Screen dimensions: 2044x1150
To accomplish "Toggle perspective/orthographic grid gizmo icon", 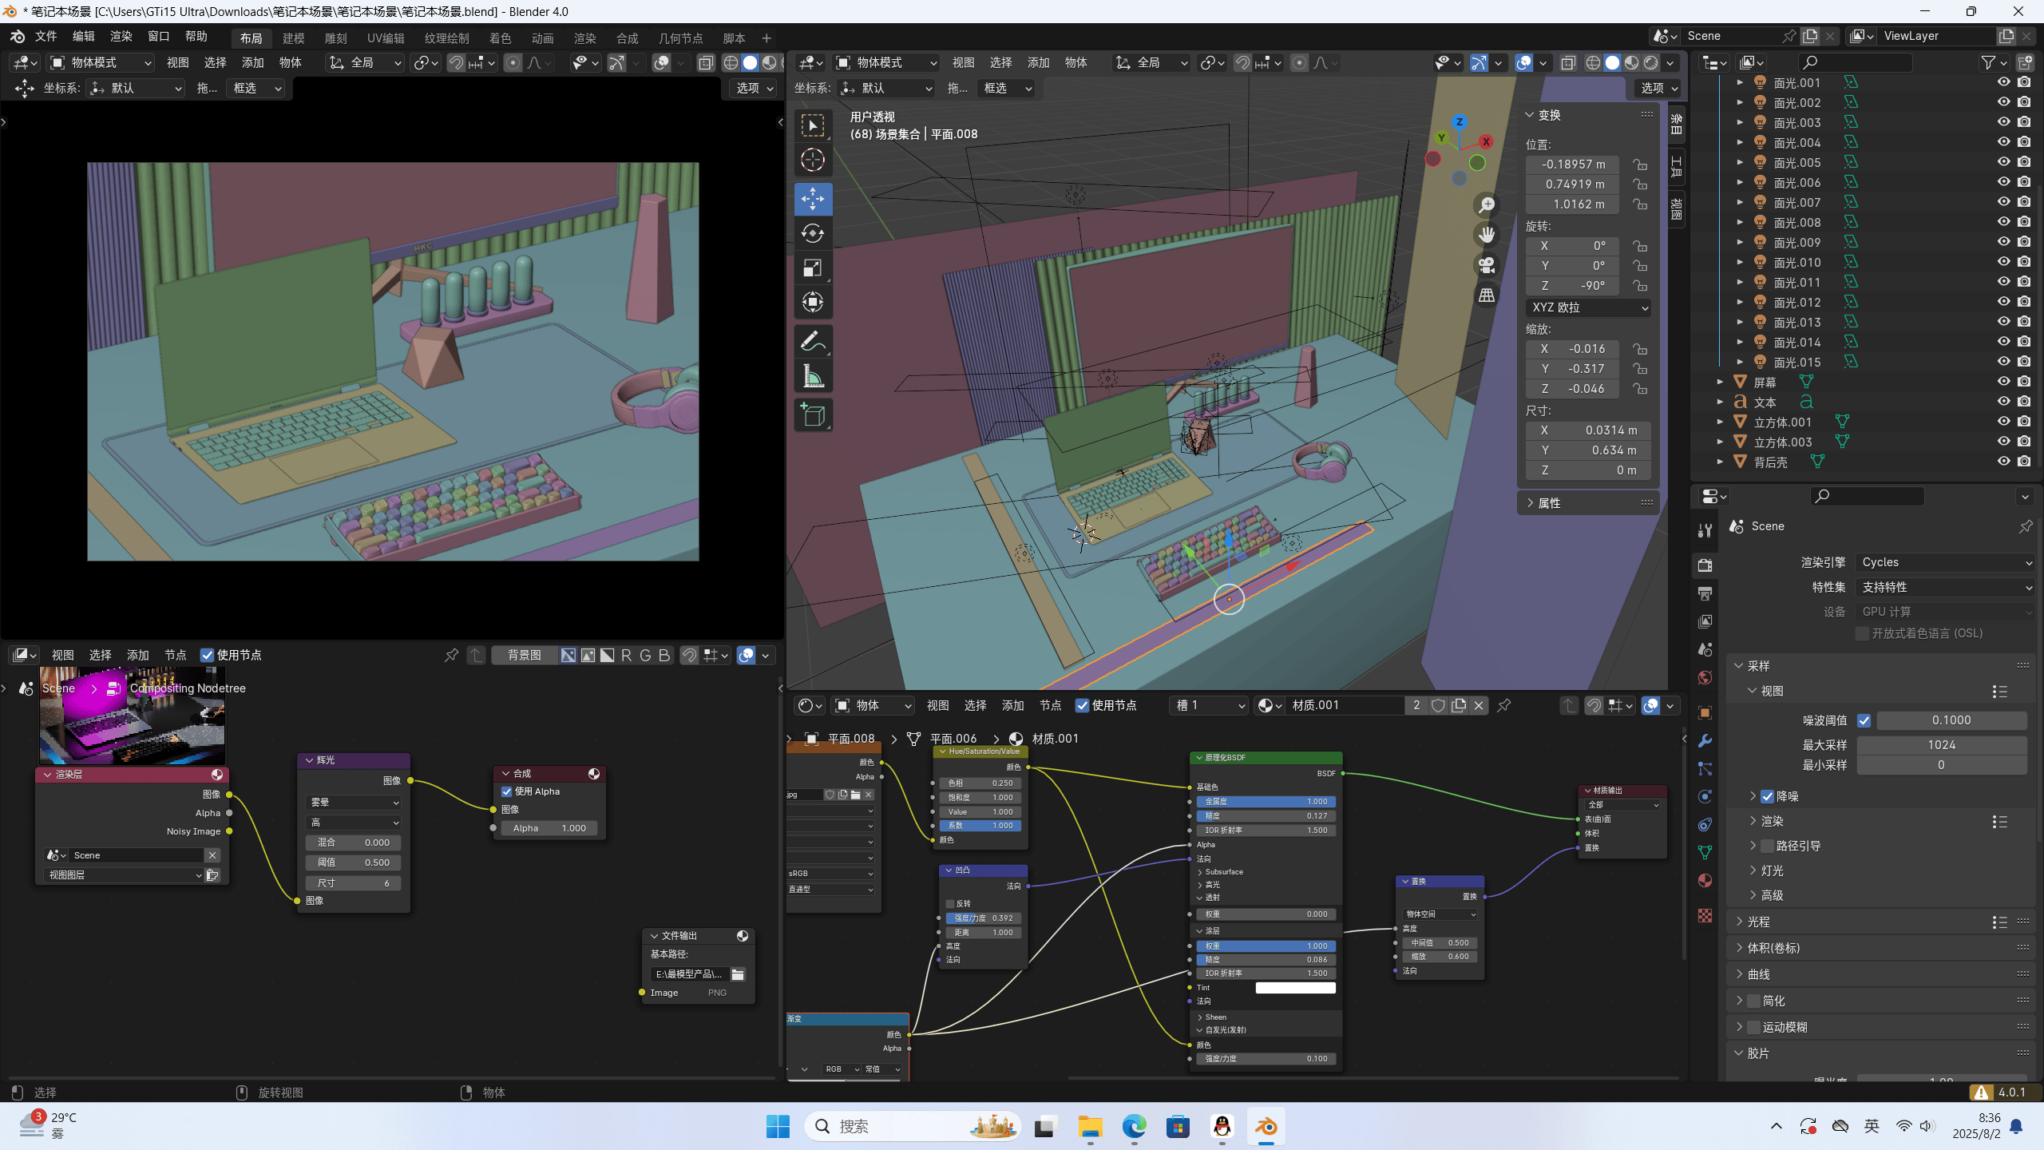I will pos(1487,295).
